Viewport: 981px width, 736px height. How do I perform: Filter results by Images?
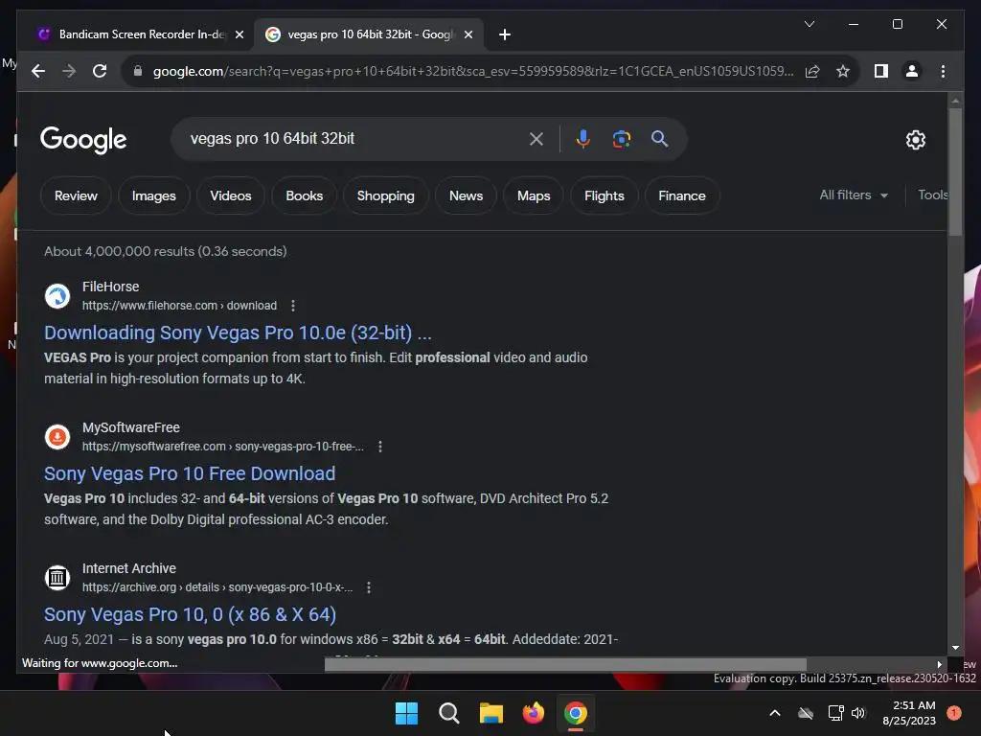click(x=154, y=195)
